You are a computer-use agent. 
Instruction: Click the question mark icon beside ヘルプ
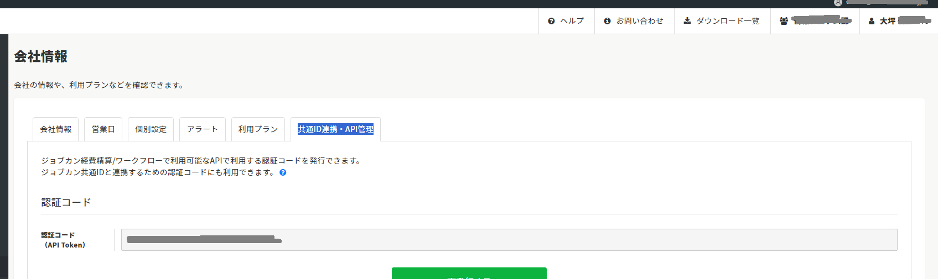click(x=551, y=21)
